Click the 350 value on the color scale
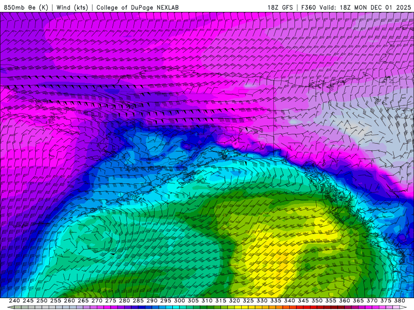Image resolution: width=414 pixels, height=310 pixels. 317,301
